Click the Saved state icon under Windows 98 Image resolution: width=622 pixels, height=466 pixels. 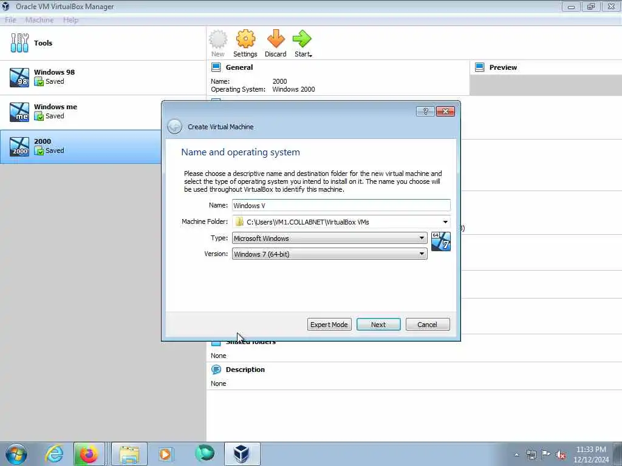pyautogui.click(x=39, y=82)
